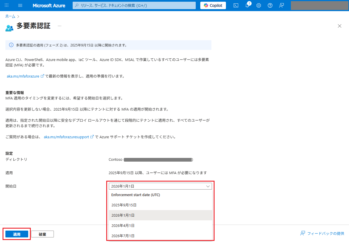Open the help and support panel
This screenshot has width=349, height=242.
coord(270,5)
